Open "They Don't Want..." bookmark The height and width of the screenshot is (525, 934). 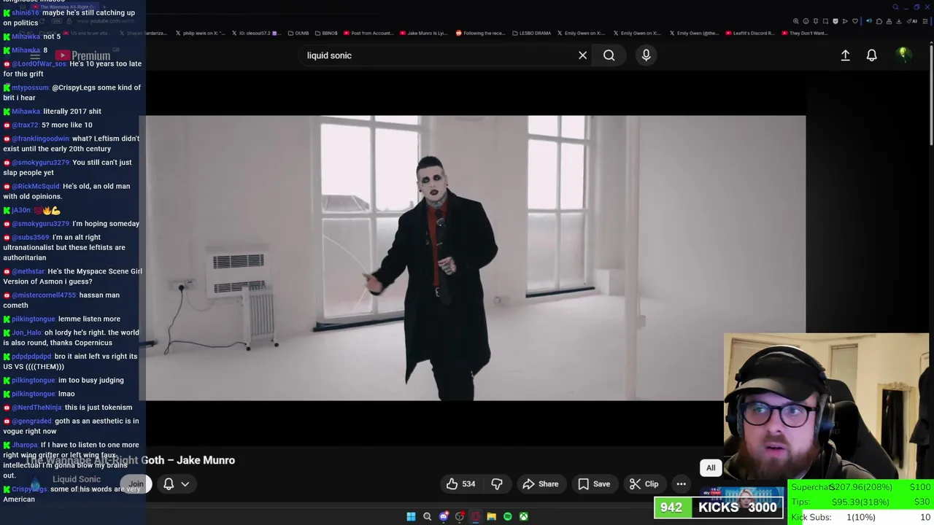coord(805,34)
